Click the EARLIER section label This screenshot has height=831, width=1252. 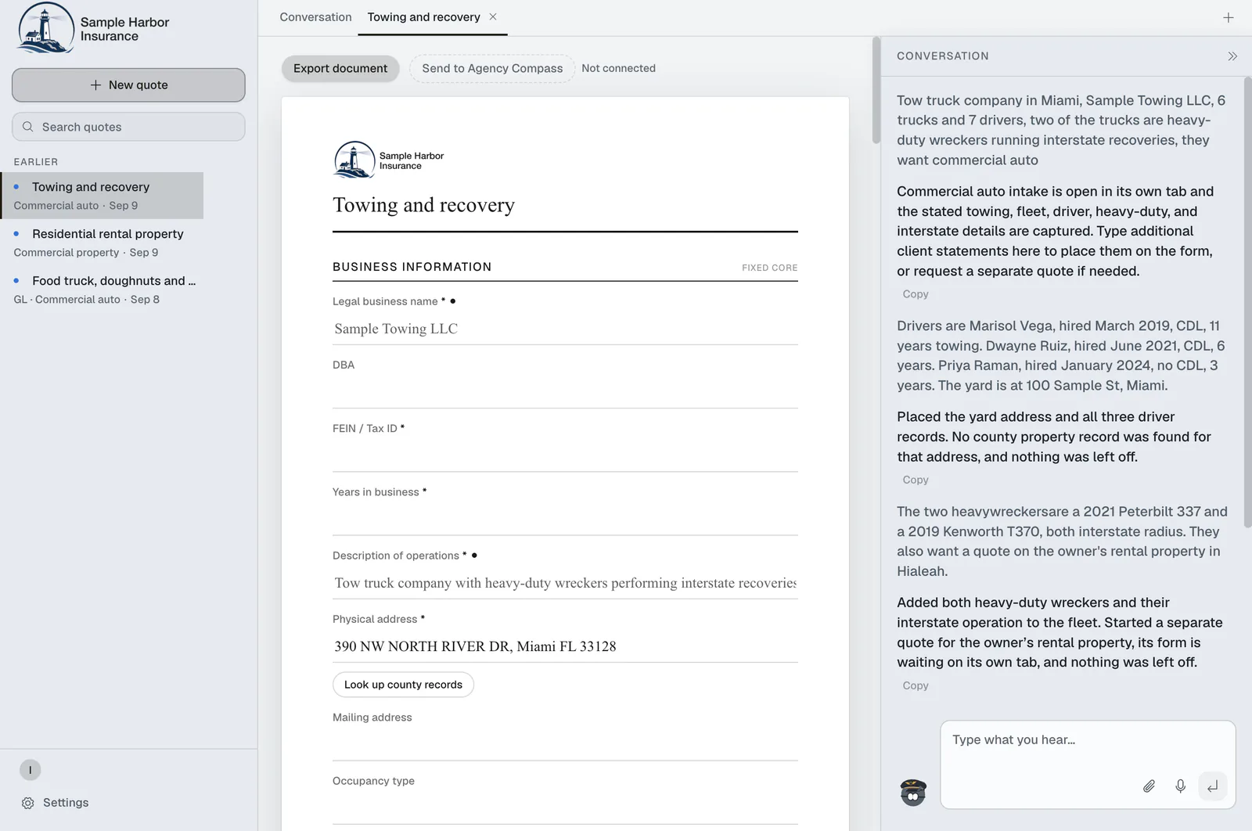(x=36, y=162)
